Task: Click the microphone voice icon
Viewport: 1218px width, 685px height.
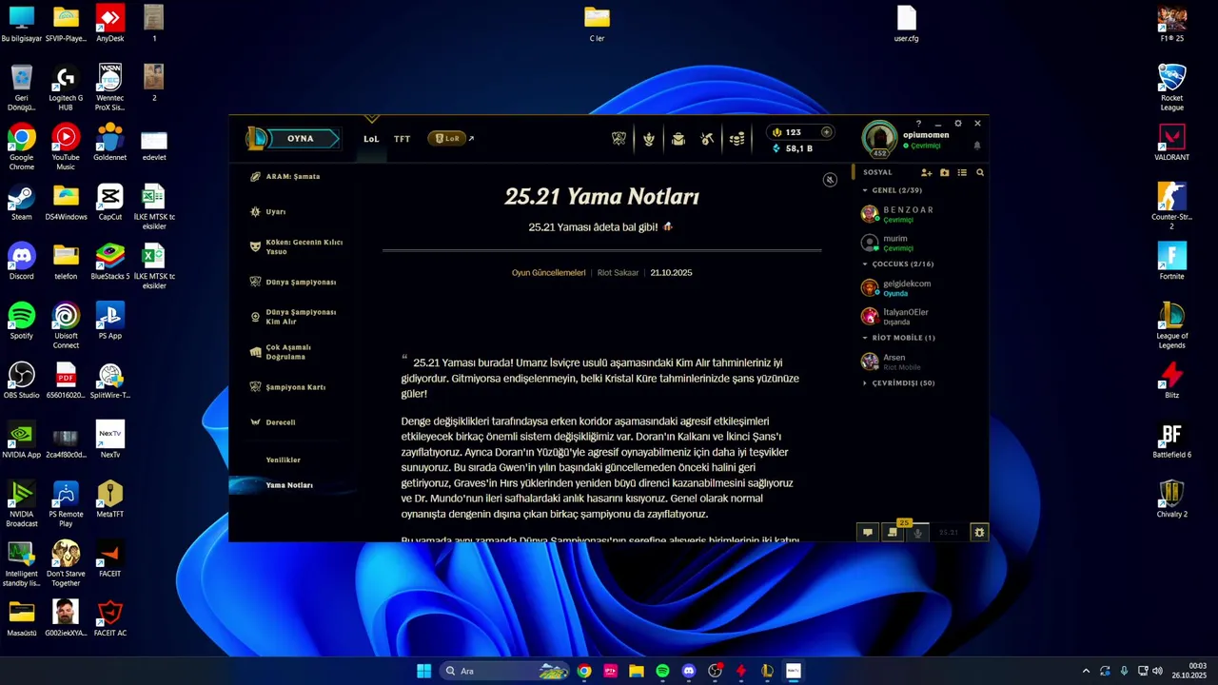Action: (917, 533)
